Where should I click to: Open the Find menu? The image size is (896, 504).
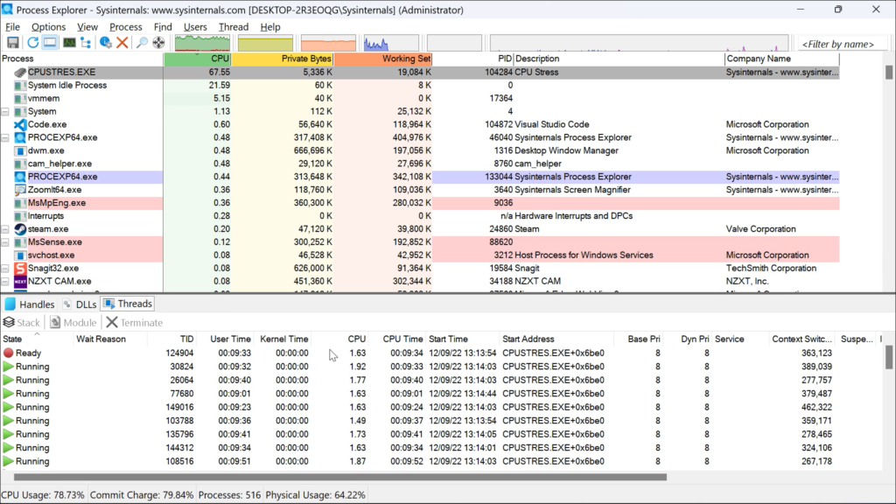(x=163, y=27)
